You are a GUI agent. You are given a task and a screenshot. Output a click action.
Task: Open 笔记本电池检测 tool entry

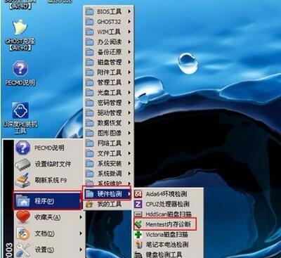click(x=168, y=245)
